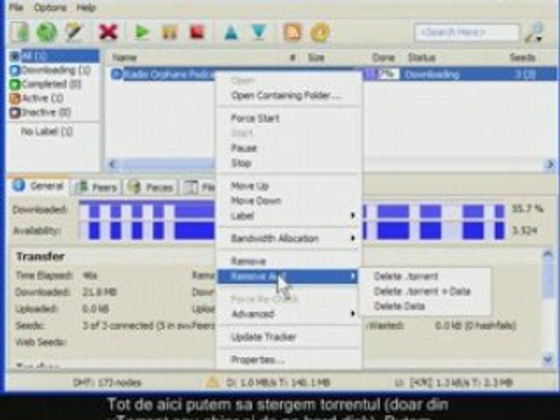The image size is (560, 420).
Task: Open the Preferences gear icon
Action: point(320,32)
